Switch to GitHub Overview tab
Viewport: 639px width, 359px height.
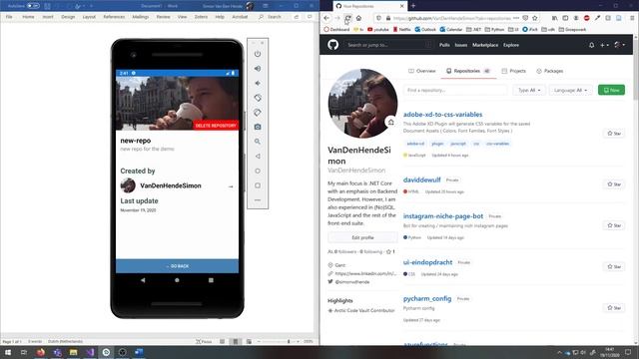coord(422,71)
